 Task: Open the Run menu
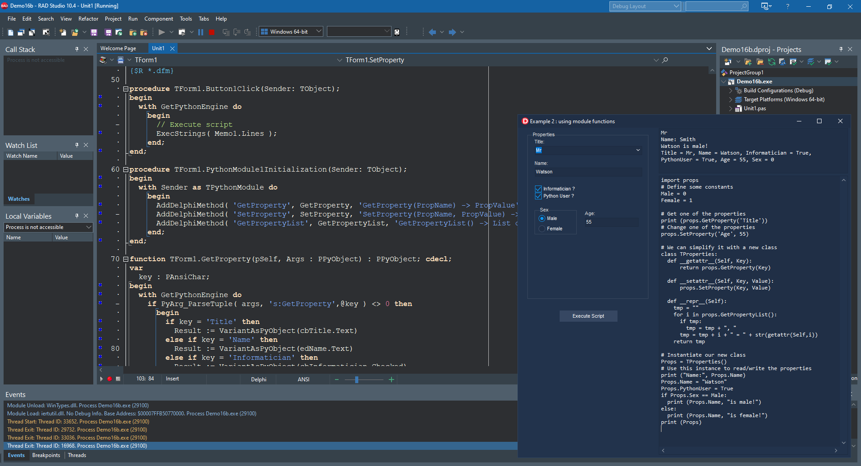[x=133, y=19]
